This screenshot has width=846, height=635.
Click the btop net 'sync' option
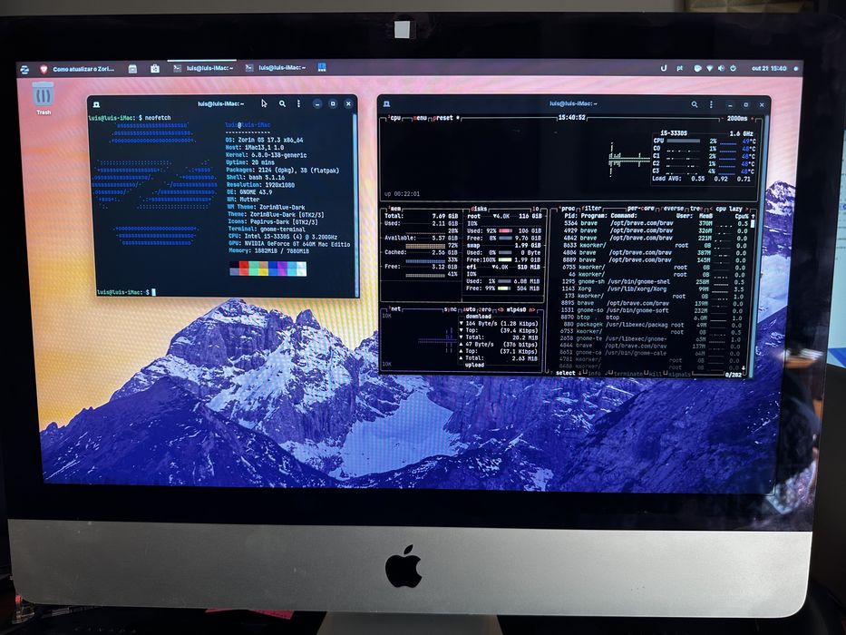coord(450,308)
